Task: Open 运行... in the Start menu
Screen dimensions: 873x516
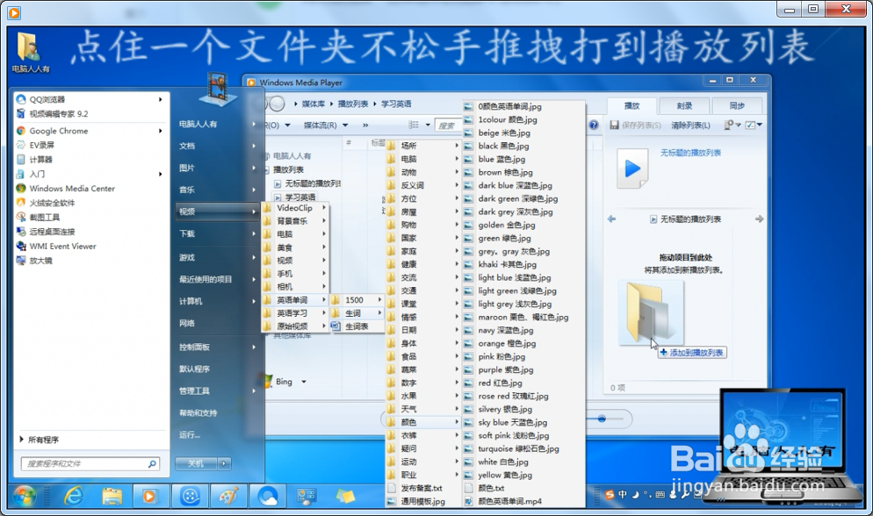Action: [190, 434]
